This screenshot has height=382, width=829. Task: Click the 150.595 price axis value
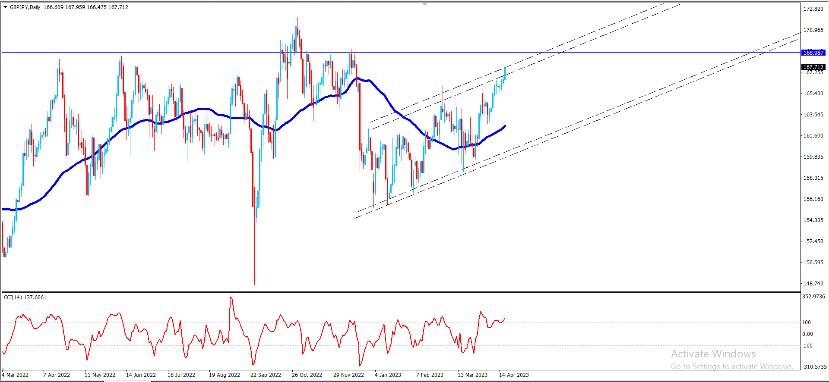tap(813, 262)
